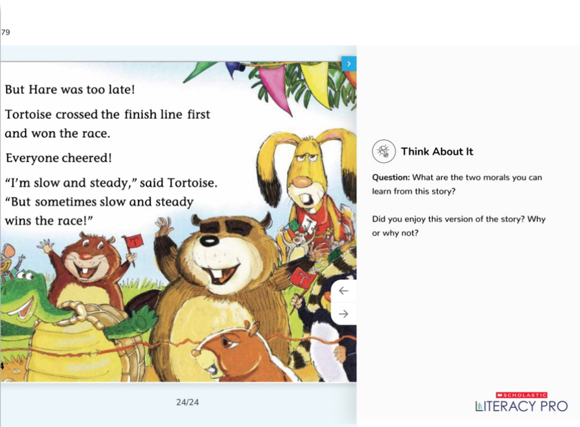Click the Think About It lightbulb icon

pos(383,152)
